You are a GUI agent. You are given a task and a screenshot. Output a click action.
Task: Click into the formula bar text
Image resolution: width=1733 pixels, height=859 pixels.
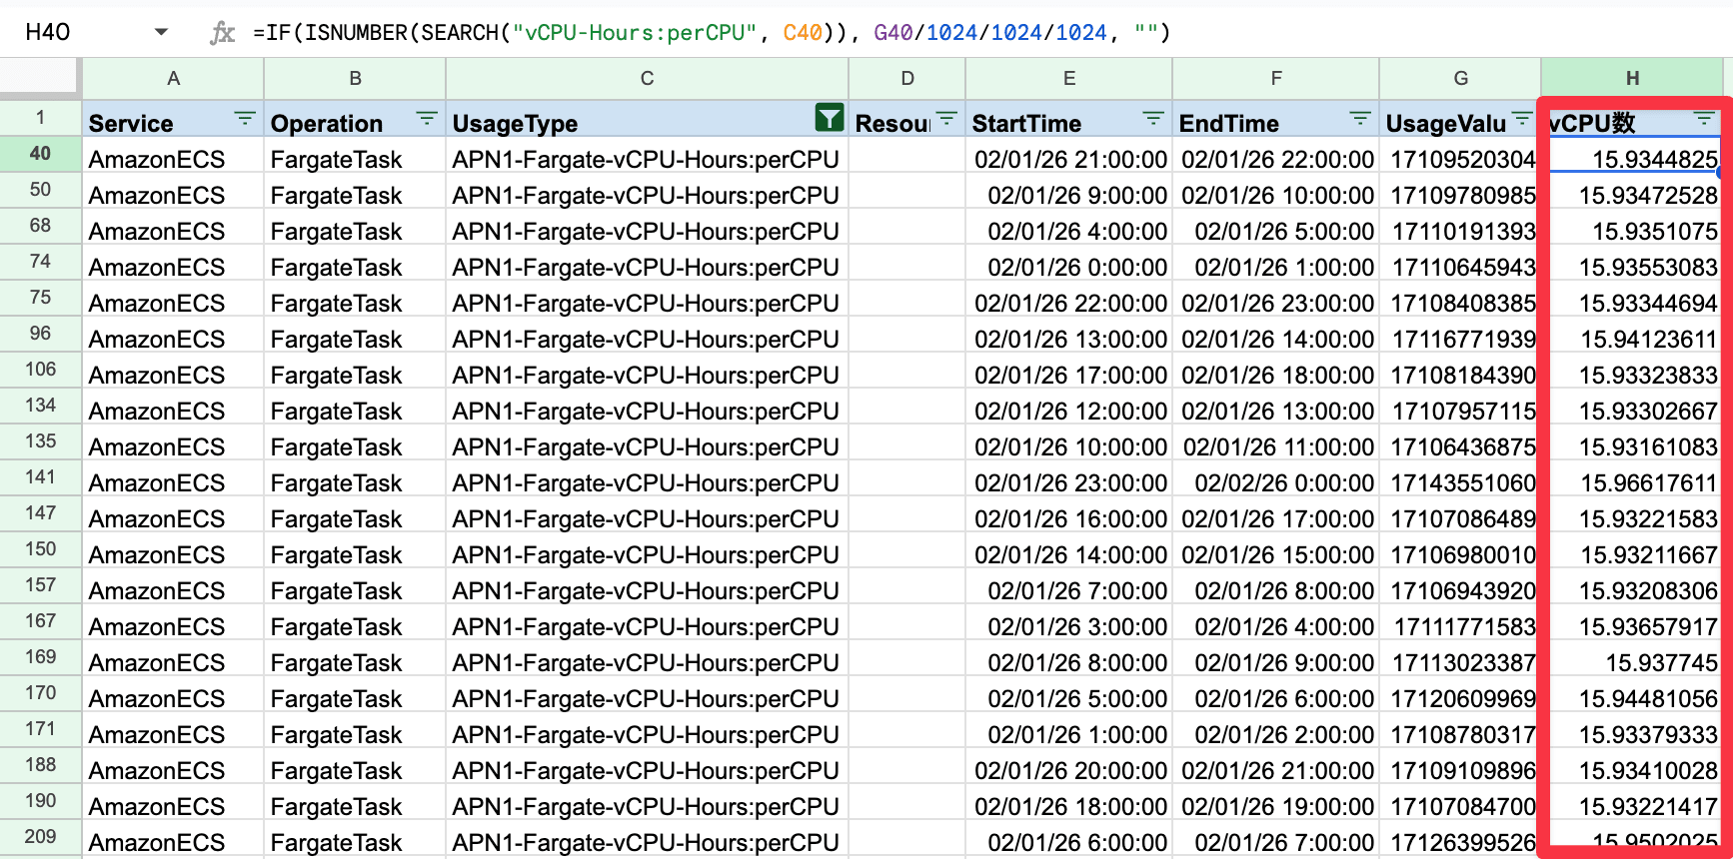(x=712, y=33)
